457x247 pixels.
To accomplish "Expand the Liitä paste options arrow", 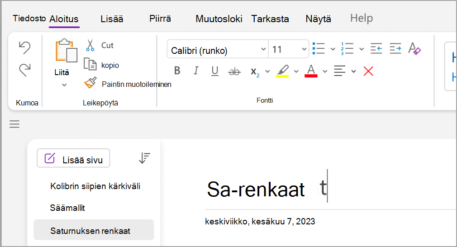I will (x=64, y=85).
